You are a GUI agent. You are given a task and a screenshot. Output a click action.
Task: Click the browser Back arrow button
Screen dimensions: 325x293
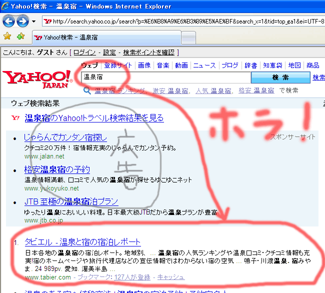9,21
